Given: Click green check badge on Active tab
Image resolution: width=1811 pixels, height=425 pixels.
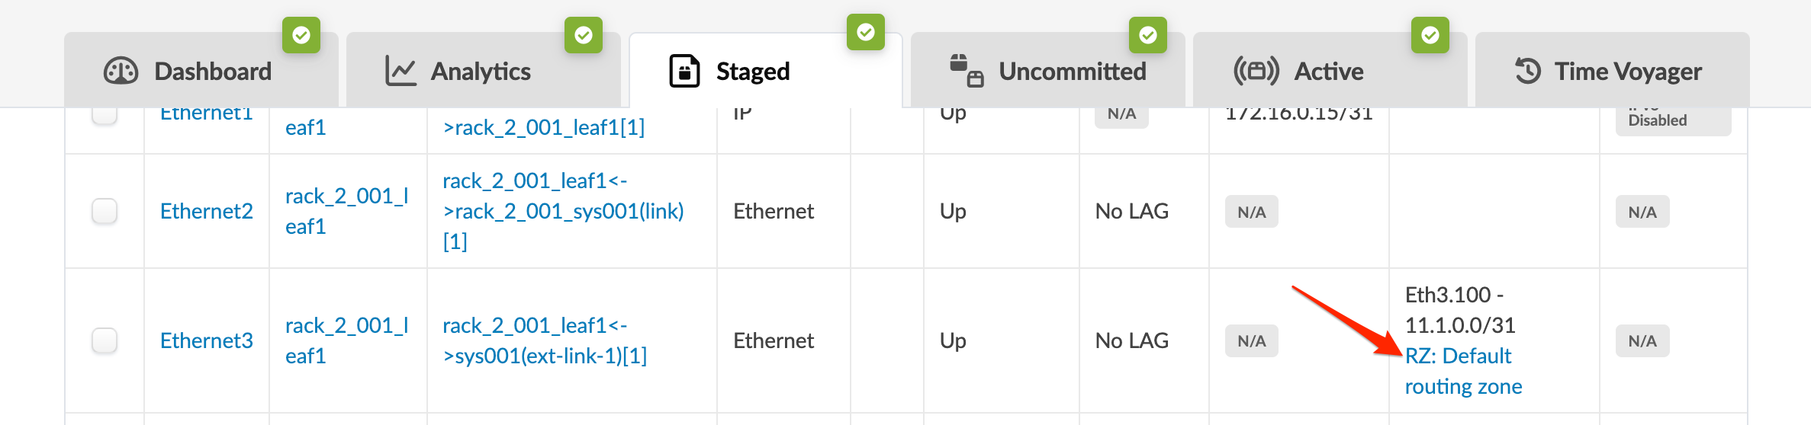Looking at the screenshot, I should [1430, 35].
